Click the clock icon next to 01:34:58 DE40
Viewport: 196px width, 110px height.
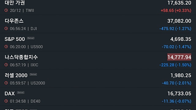[6, 101]
